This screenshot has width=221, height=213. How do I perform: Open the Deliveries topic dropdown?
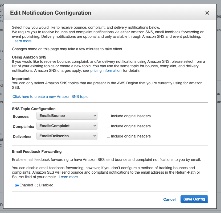(x=67, y=136)
